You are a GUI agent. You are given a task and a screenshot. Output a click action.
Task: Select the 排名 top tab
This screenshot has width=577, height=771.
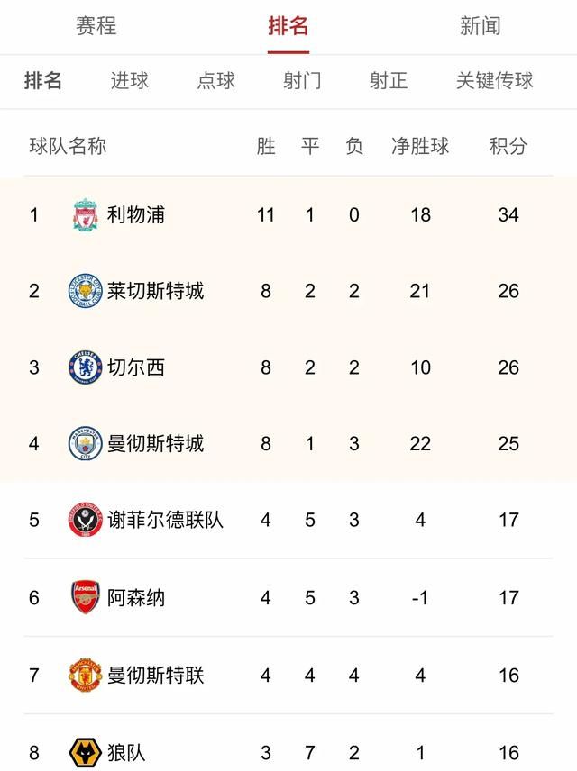click(x=288, y=26)
